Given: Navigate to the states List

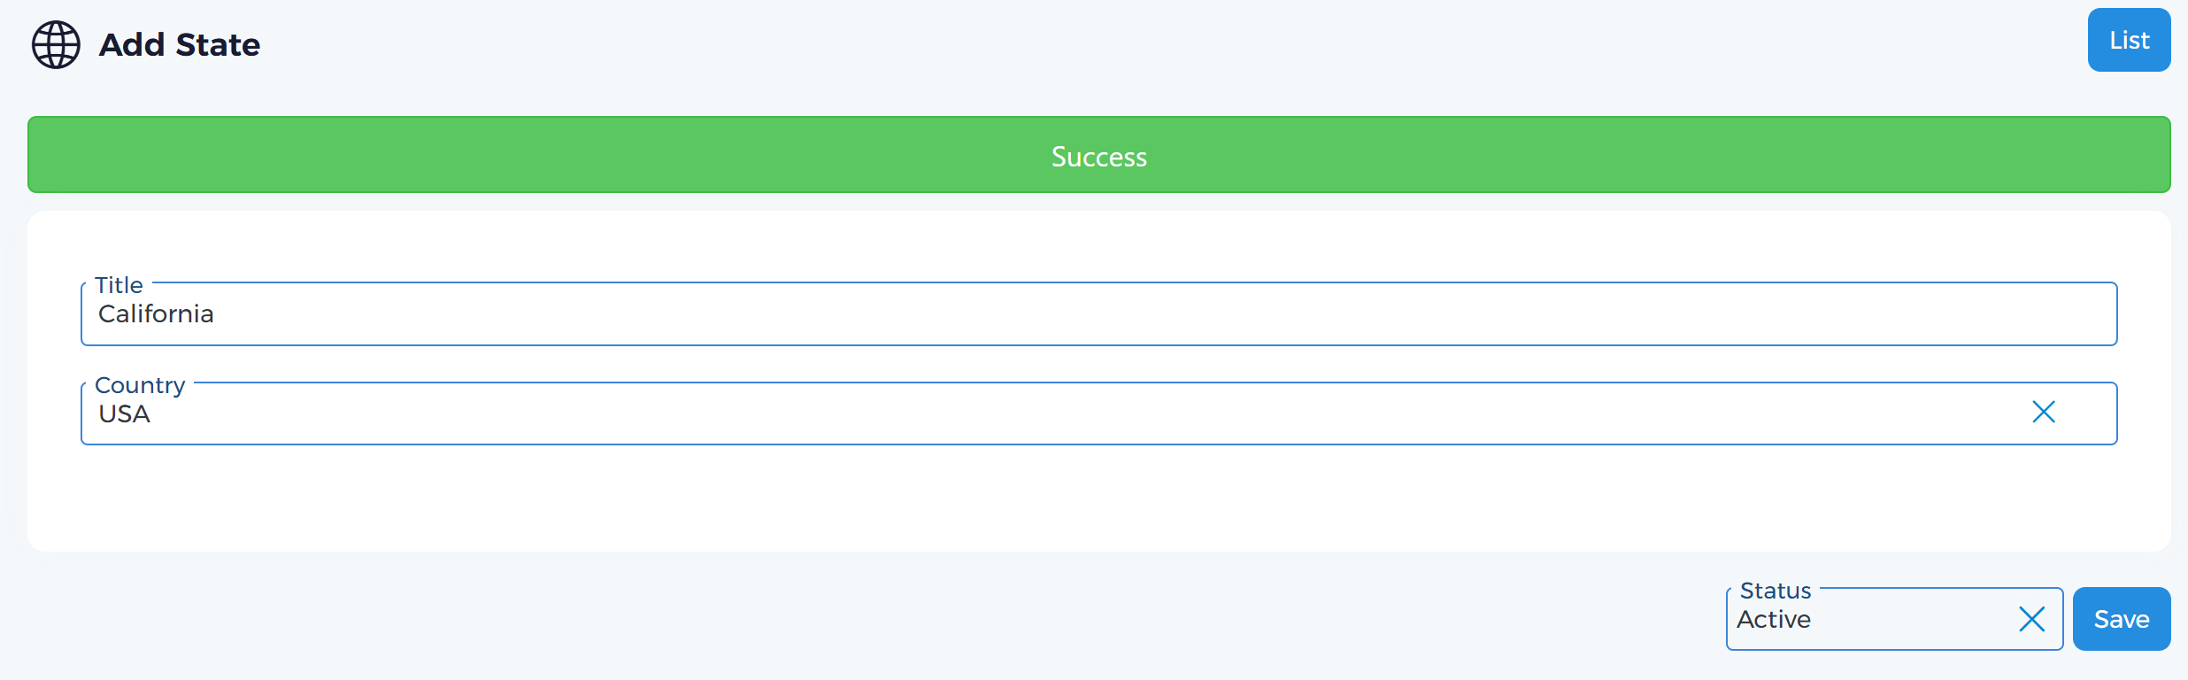Looking at the screenshot, I should click(x=2129, y=39).
